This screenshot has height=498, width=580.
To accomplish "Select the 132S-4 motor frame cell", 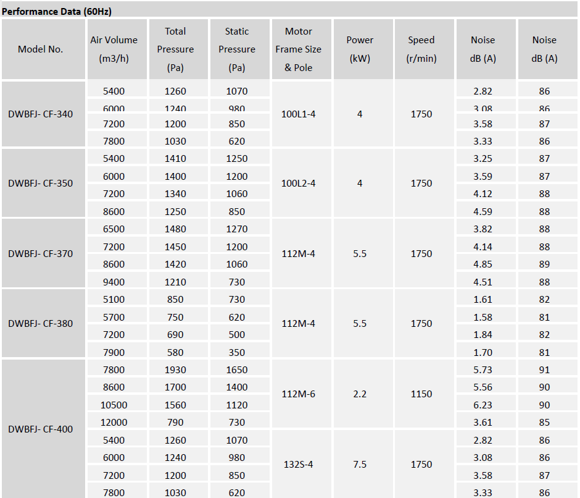I will (x=299, y=464).
